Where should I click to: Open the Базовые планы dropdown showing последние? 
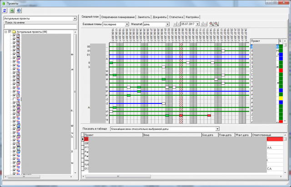coord(127,24)
